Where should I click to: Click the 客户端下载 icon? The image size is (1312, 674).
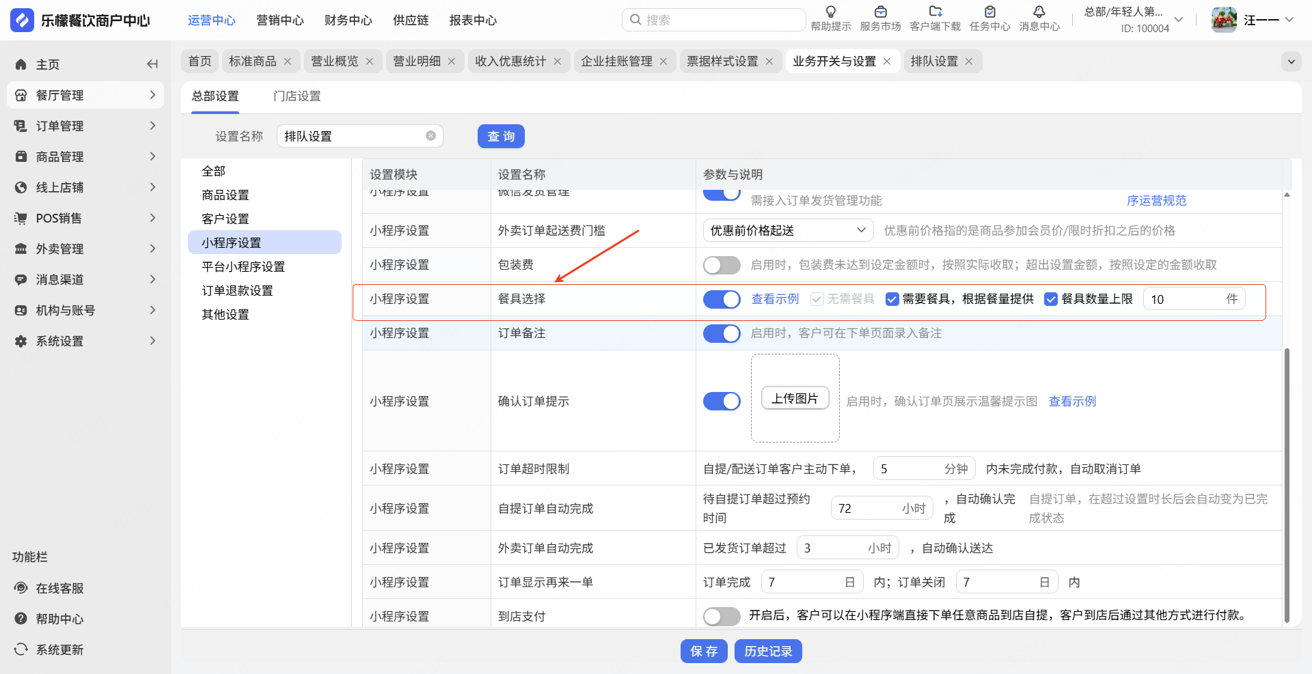click(935, 12)
